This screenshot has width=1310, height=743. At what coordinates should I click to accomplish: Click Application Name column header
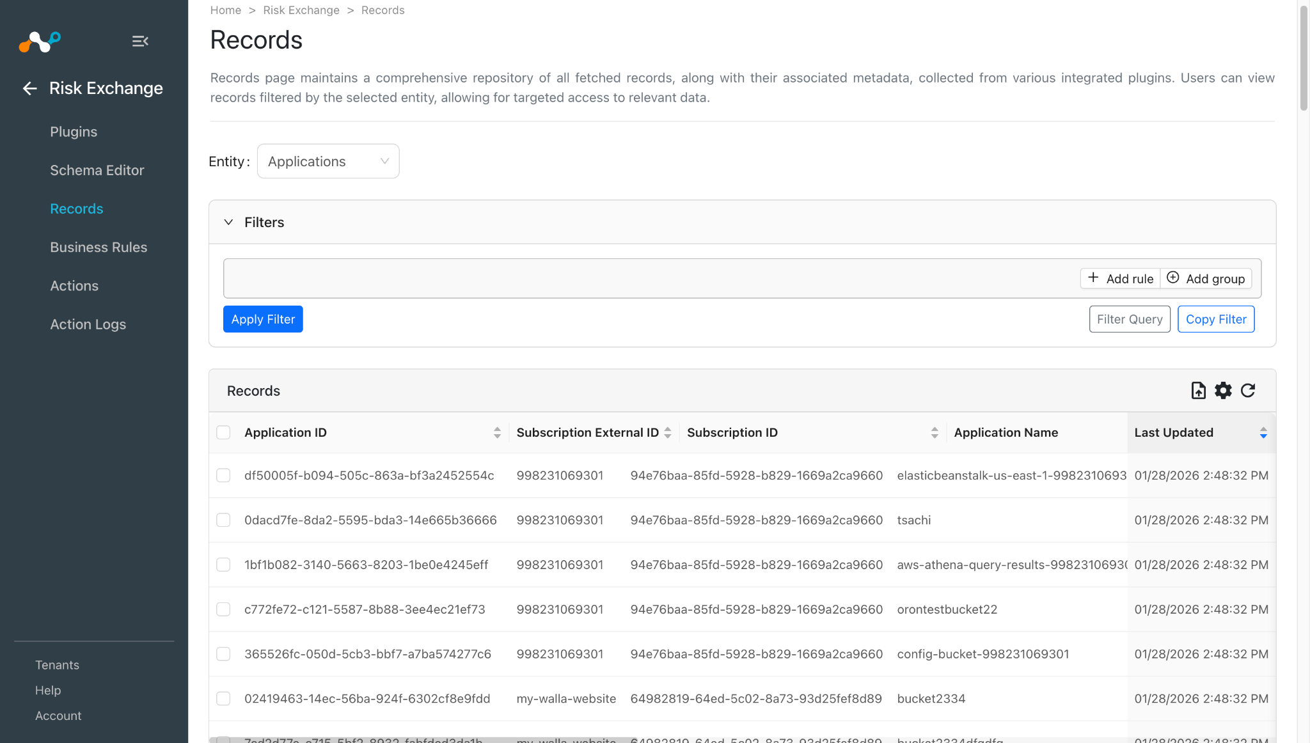point(1006,433)
